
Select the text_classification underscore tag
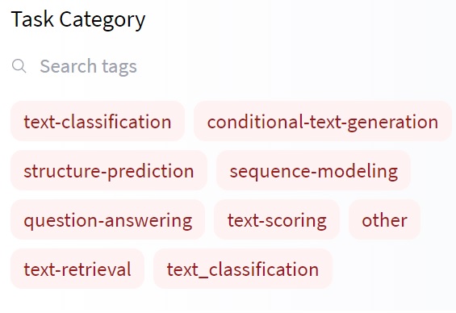tap(243, 269)
